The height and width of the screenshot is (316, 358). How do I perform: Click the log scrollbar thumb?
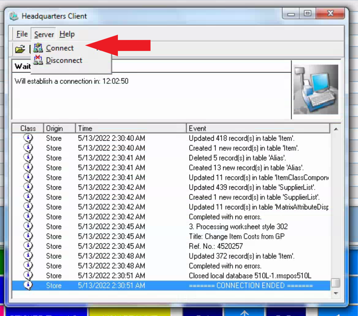tap(336, 283)
